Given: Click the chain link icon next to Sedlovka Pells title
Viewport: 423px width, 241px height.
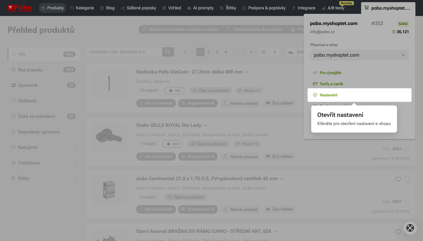Looking at the screenshot, I should point(247,72).
